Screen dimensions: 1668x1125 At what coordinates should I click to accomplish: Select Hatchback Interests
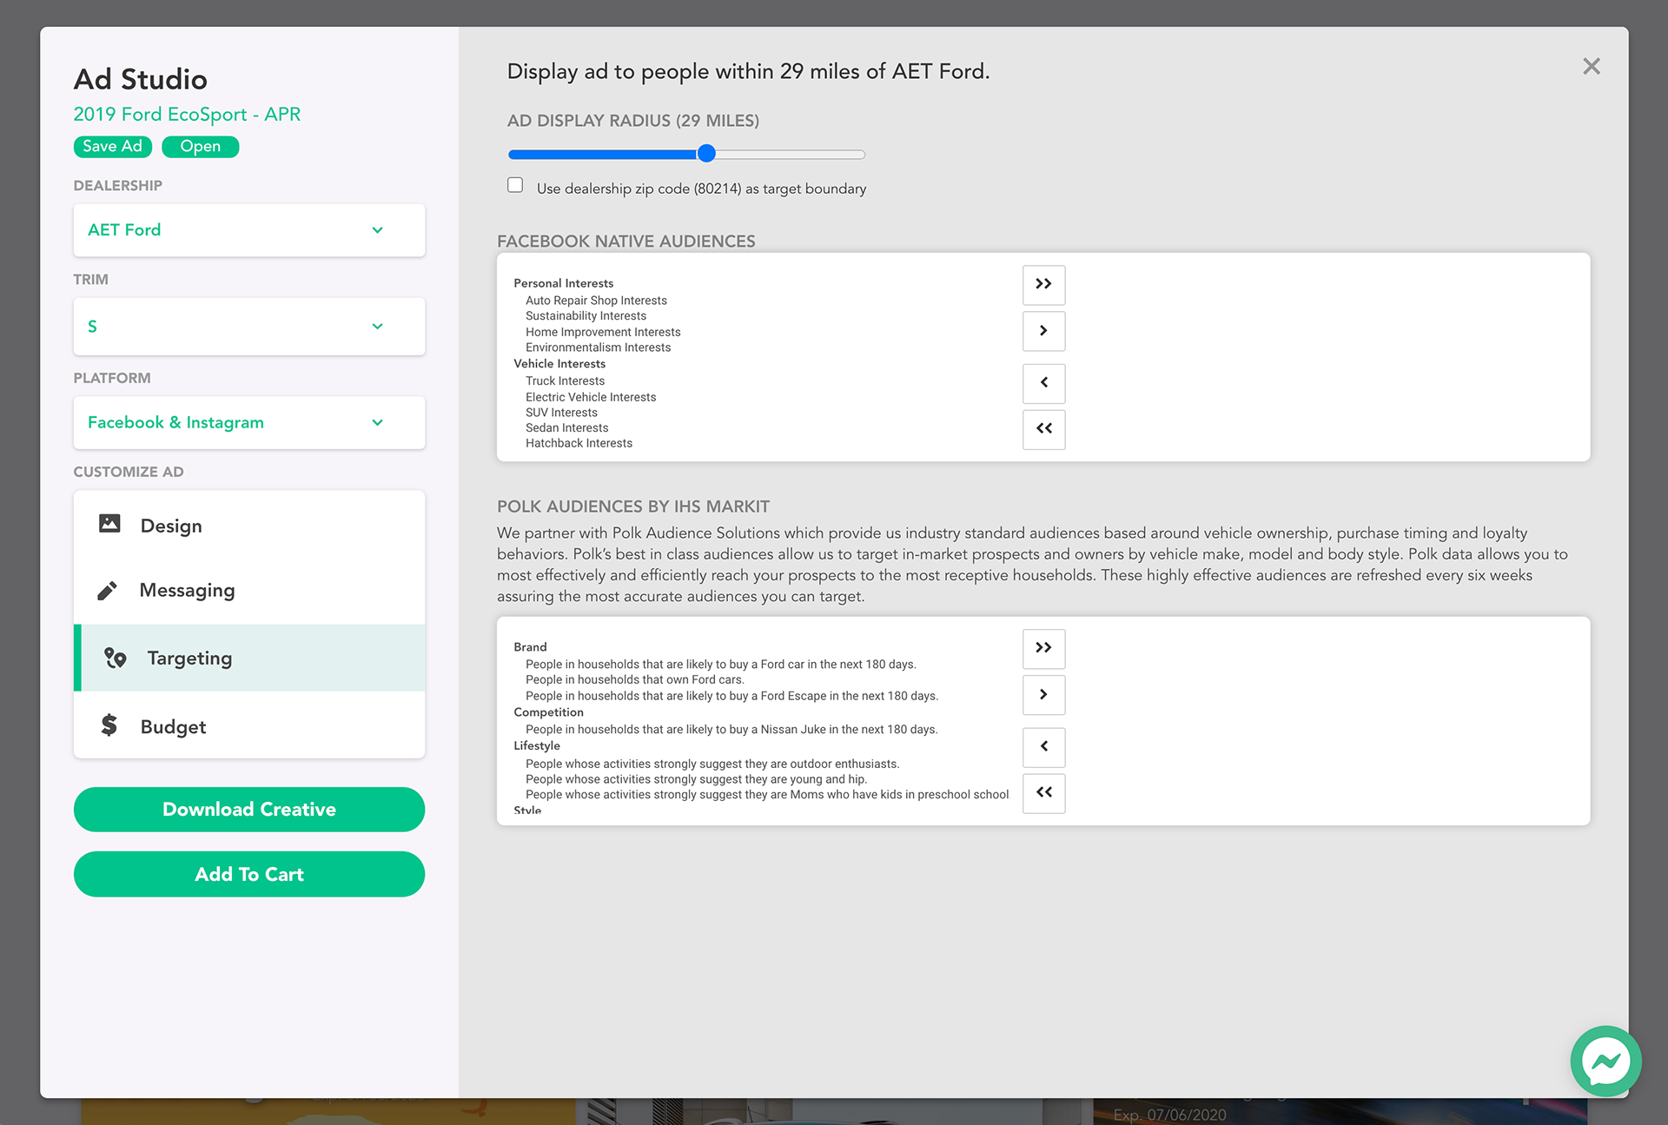(x=579, y=444)
